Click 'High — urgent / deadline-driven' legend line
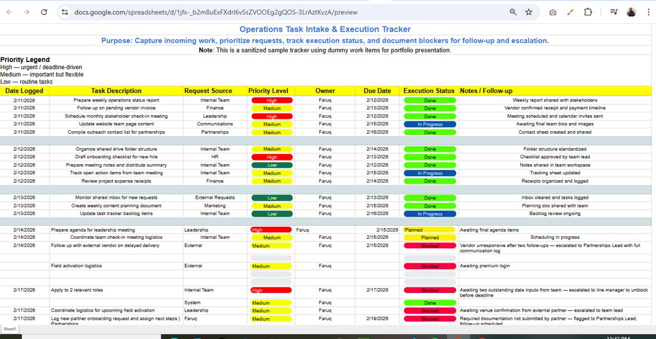 click(41, 67)
